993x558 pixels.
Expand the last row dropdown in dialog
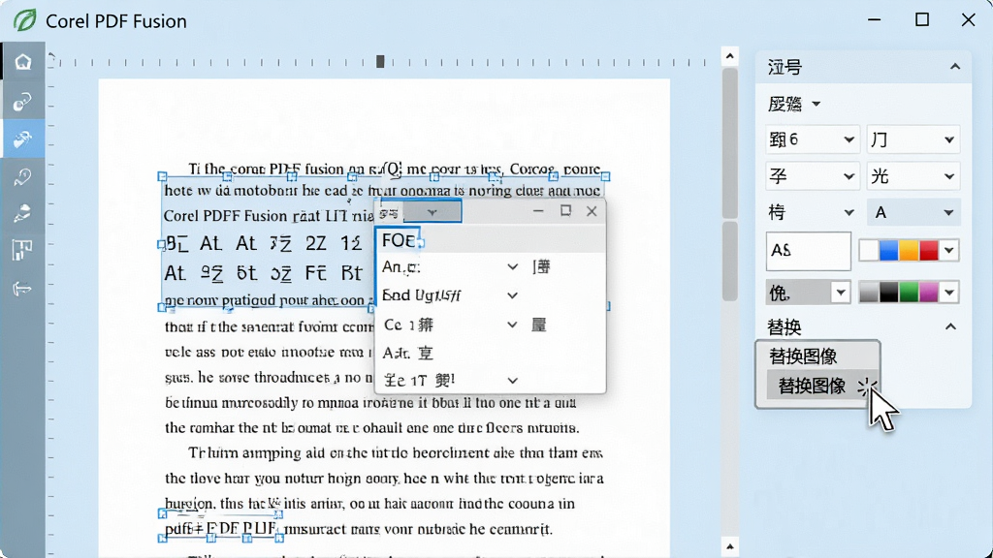click(512, 381)
